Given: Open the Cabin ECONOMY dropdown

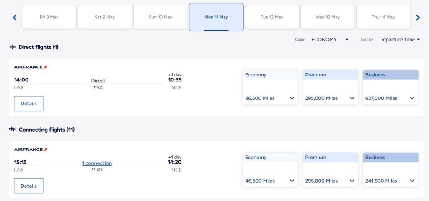Looking at the screenshot, I should [x=330, y=40].
